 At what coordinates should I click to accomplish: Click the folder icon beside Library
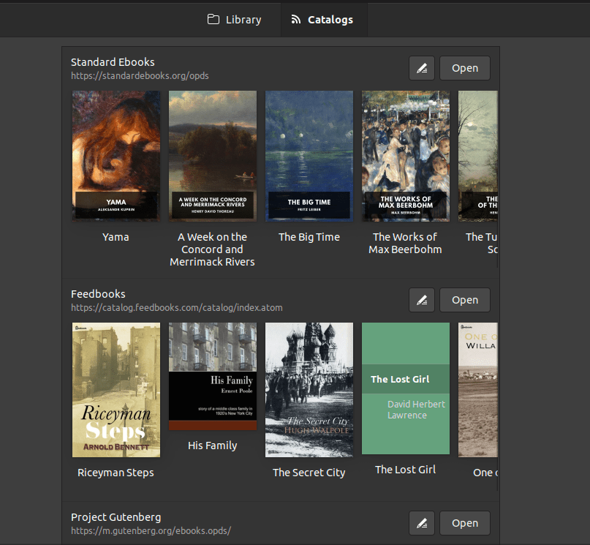213,19
